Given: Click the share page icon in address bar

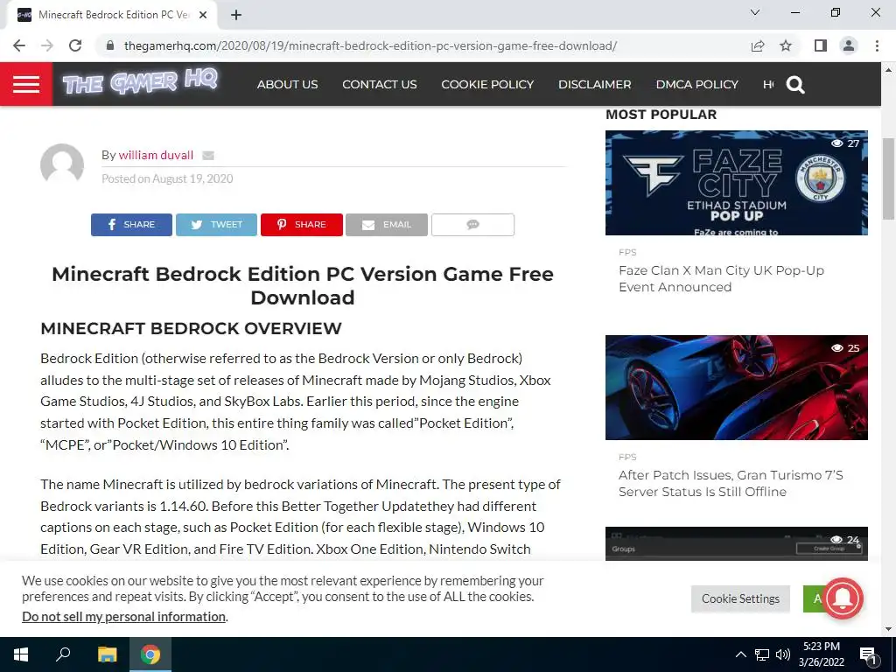Looking at the screenshot, I should point(758,45).
